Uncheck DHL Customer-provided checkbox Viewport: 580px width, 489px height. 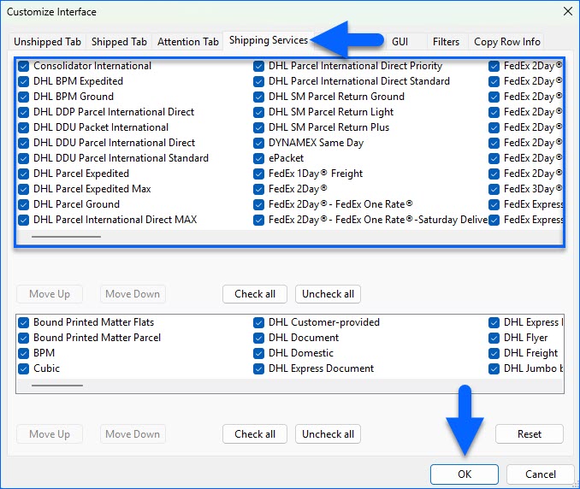[x=259, y=322]
